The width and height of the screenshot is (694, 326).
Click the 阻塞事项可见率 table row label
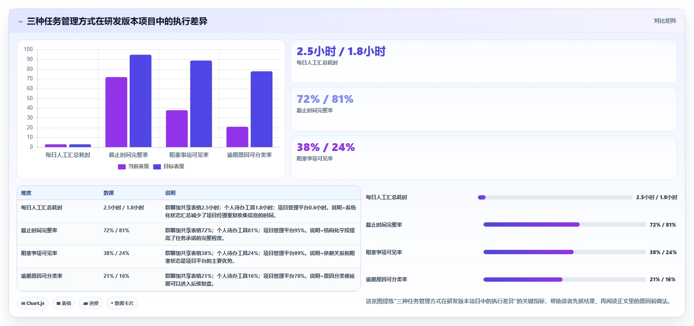[x=39, y=253]
